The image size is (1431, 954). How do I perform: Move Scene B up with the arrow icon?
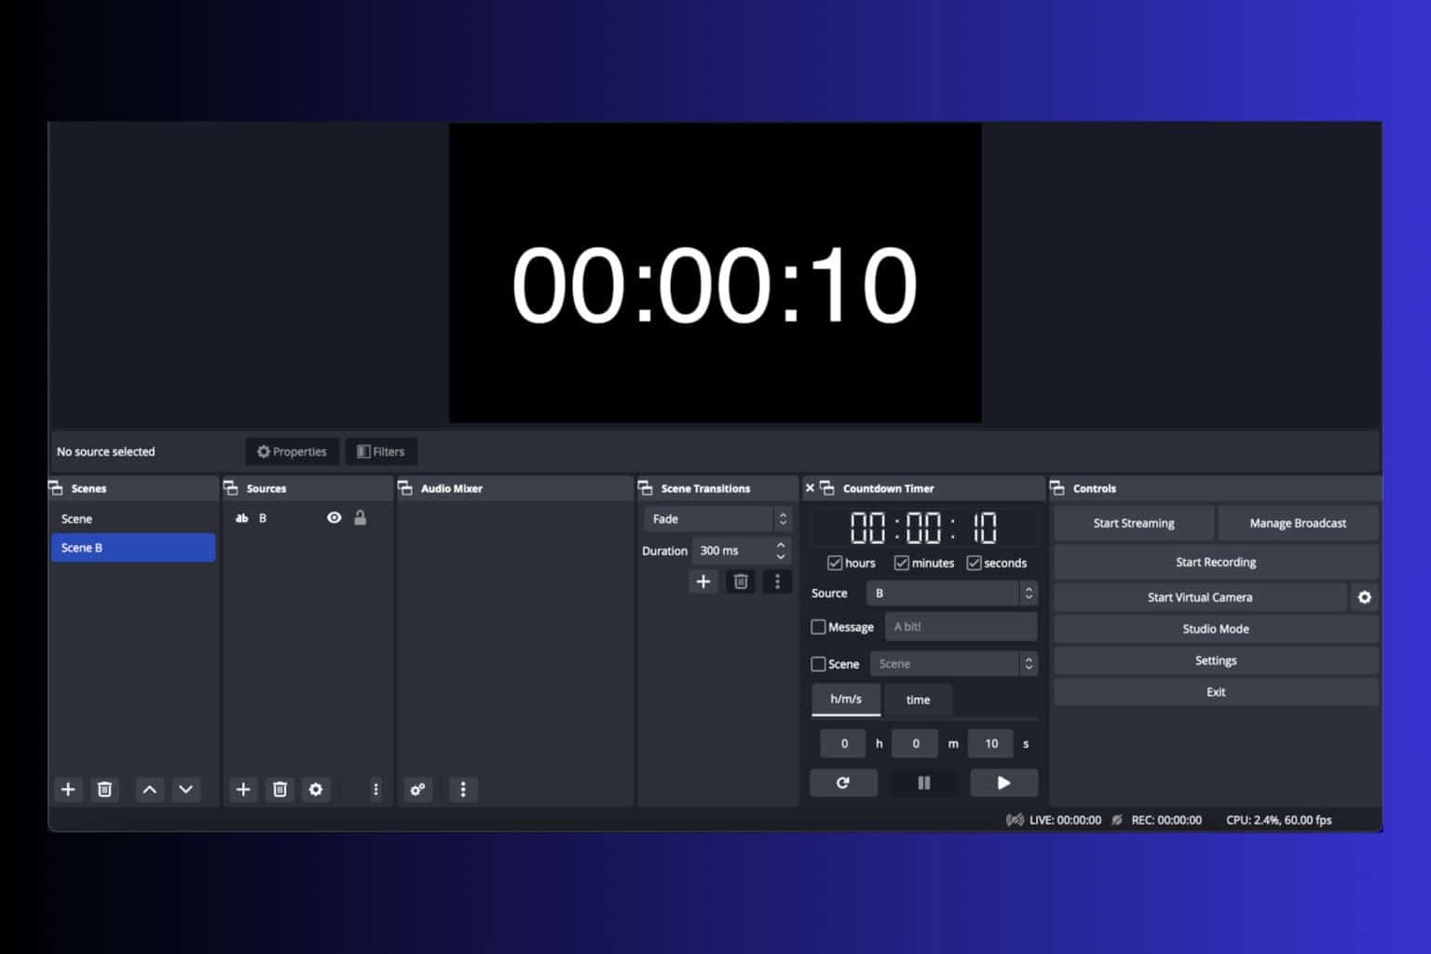point(149,789)
